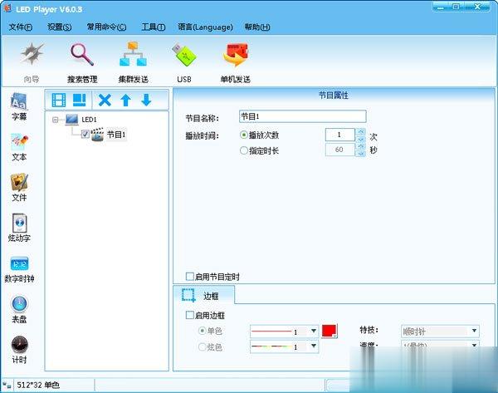The image size is (498, 393).
Task: Move selected item up with arrow
Action: (126, 101)
